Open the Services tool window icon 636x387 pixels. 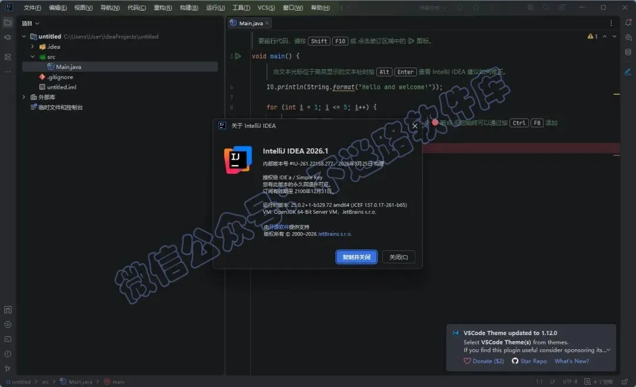pyautogui.click(x=8, y=325)
